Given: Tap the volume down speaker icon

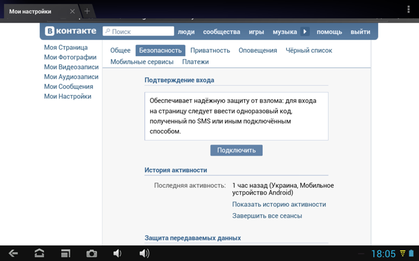Looking at the screenshot, I should 117,253.
